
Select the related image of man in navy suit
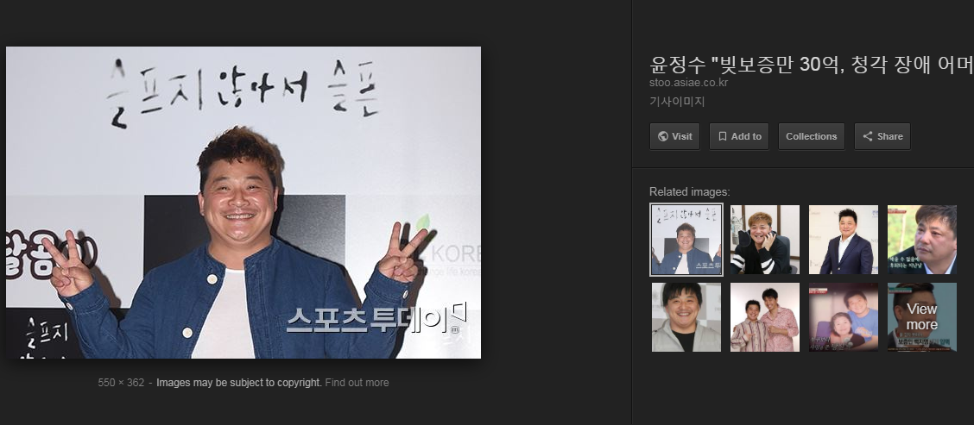click(x=844, y=240)
